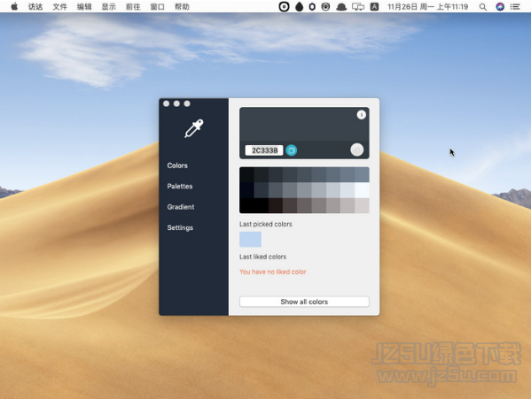This screenshot has width=531, height=399.
Task: Open the 显示 menu
Action: pos(108,7)
